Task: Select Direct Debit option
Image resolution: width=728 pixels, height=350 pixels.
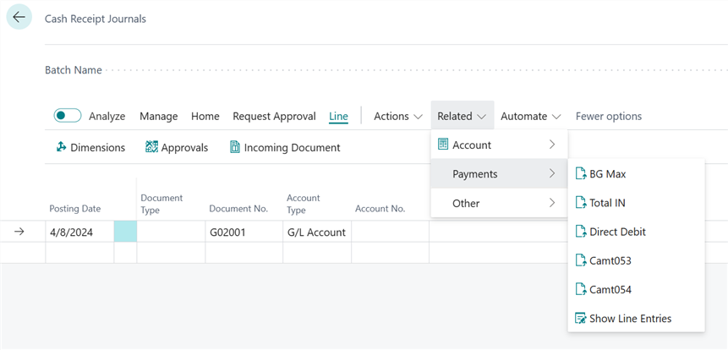Action: [636, 231]
